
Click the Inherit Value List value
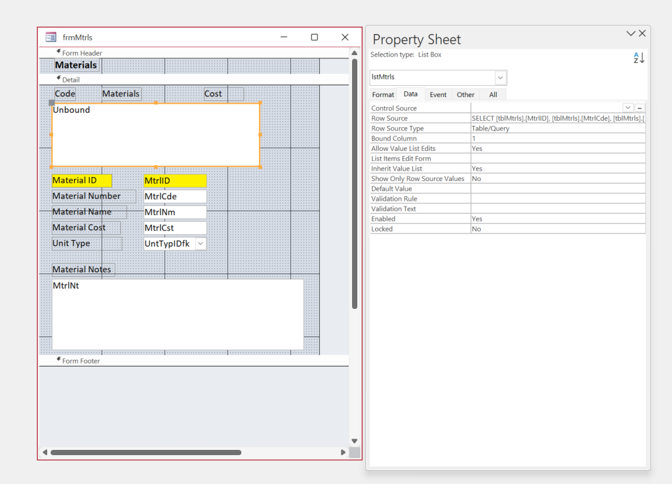(557, 169)
